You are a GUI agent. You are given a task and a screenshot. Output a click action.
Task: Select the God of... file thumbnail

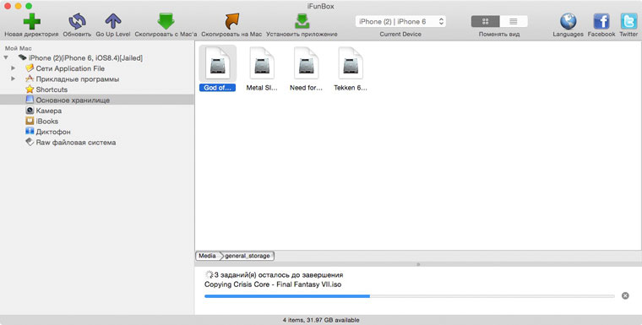tap(217, 63)
